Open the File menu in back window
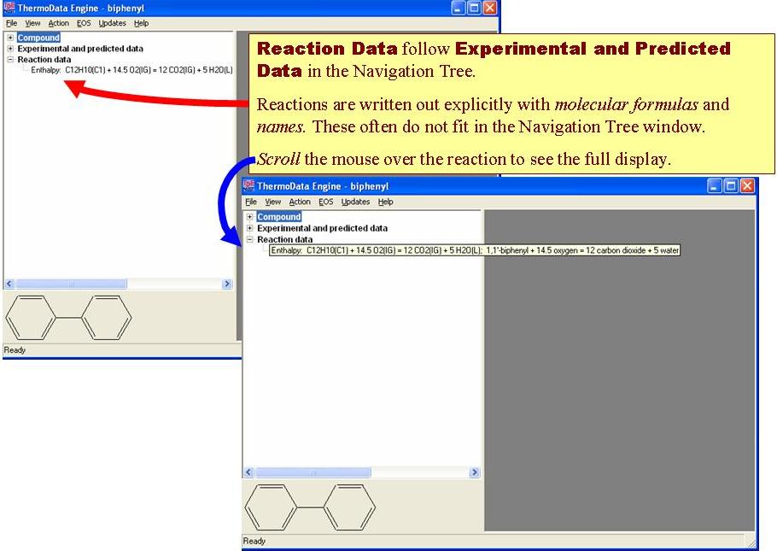Viewport: 777px width, 551px height. pos(11,23)
